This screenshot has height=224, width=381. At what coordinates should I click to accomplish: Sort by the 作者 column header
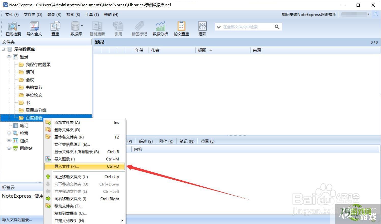172,50
